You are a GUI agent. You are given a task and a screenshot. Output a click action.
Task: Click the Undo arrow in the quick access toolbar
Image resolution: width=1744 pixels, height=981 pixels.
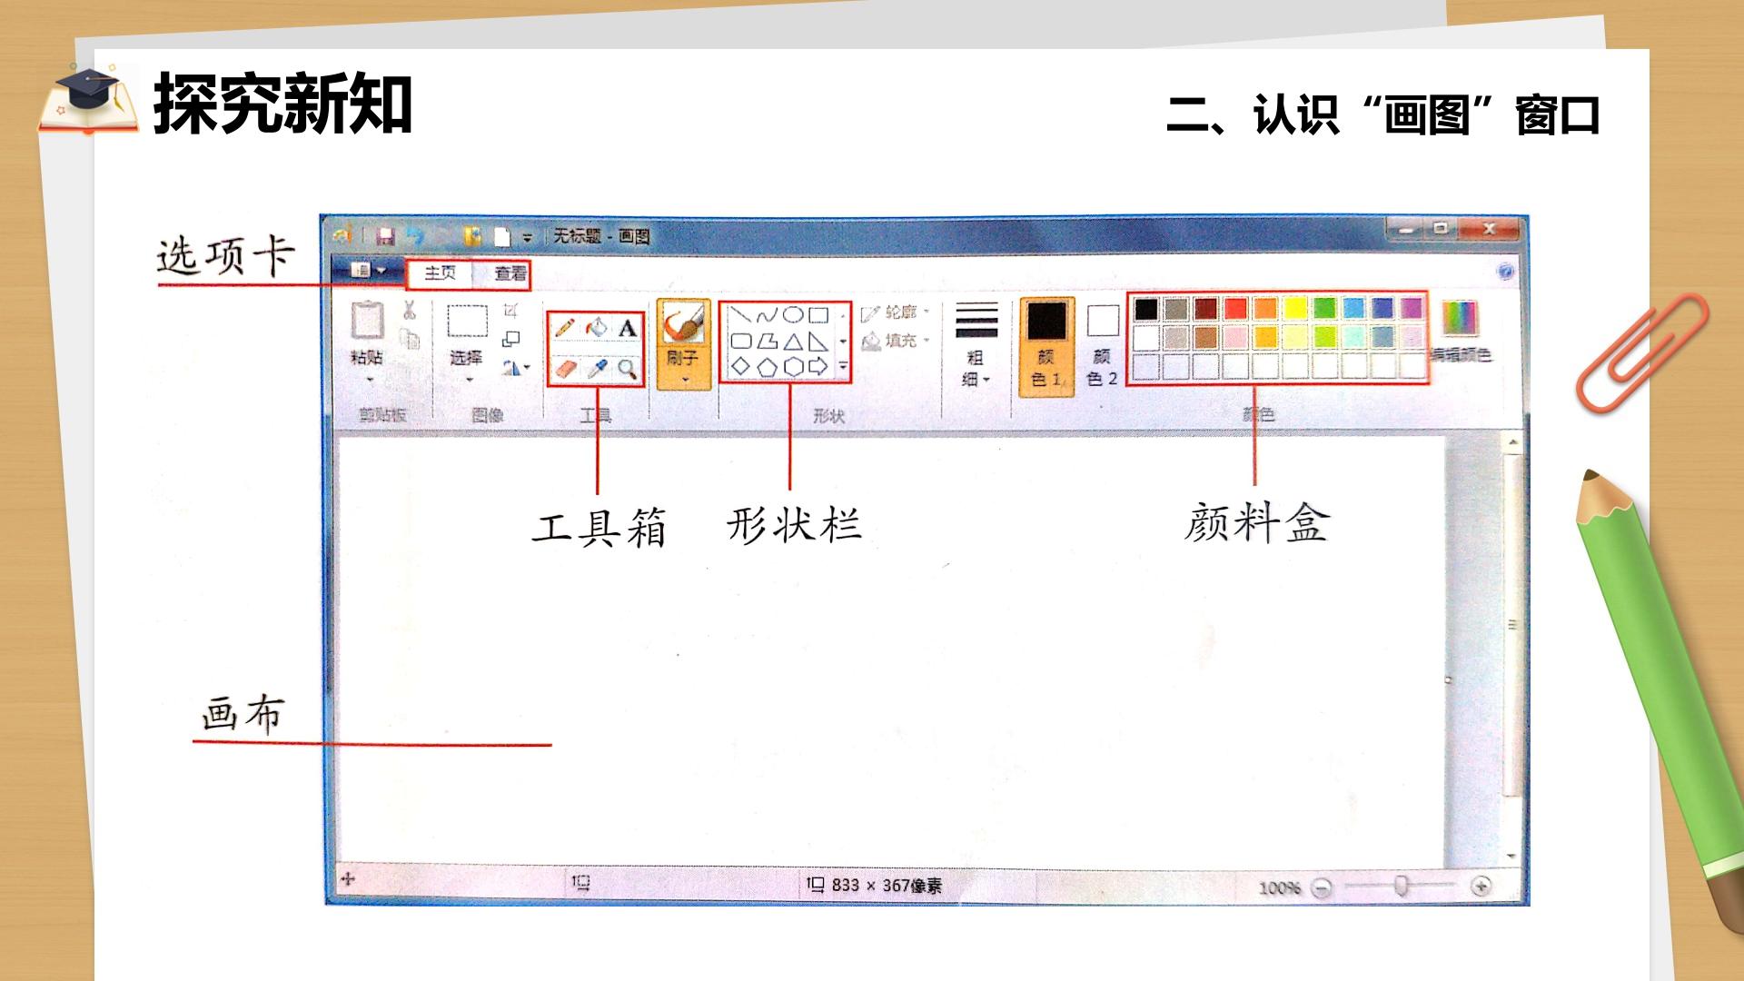pyautogui.click(x=414, y=236)
